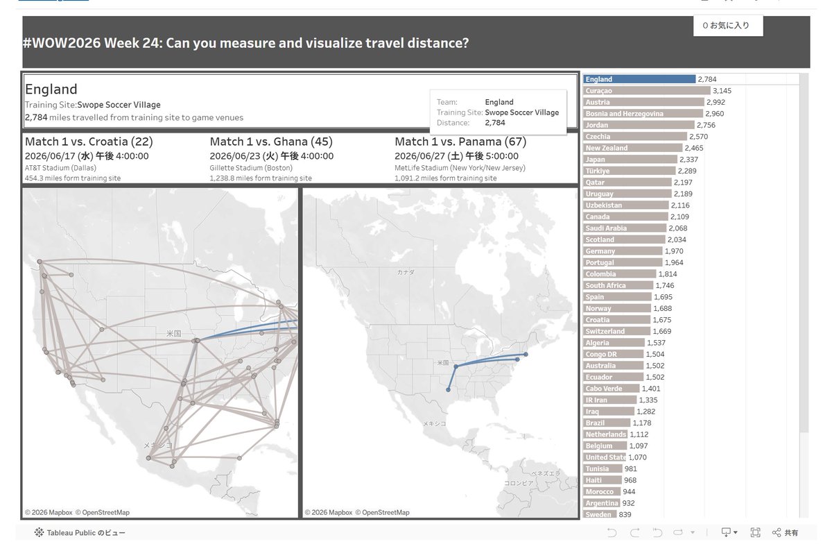
Task: Click the Match 1 vs. Ghana (45) heading
Action: point(271,142)
